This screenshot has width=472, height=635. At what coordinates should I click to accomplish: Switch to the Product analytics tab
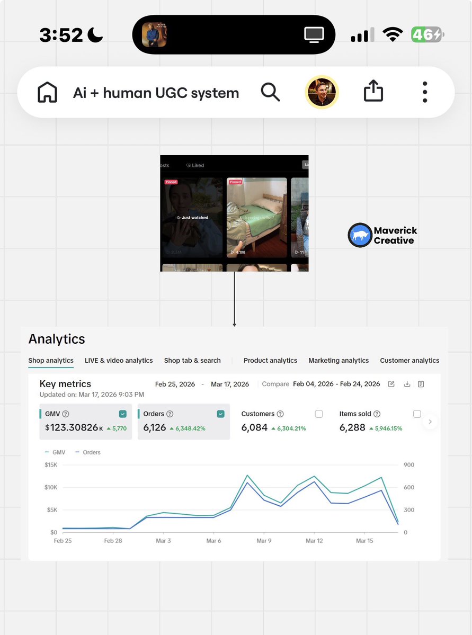(270, 360)
